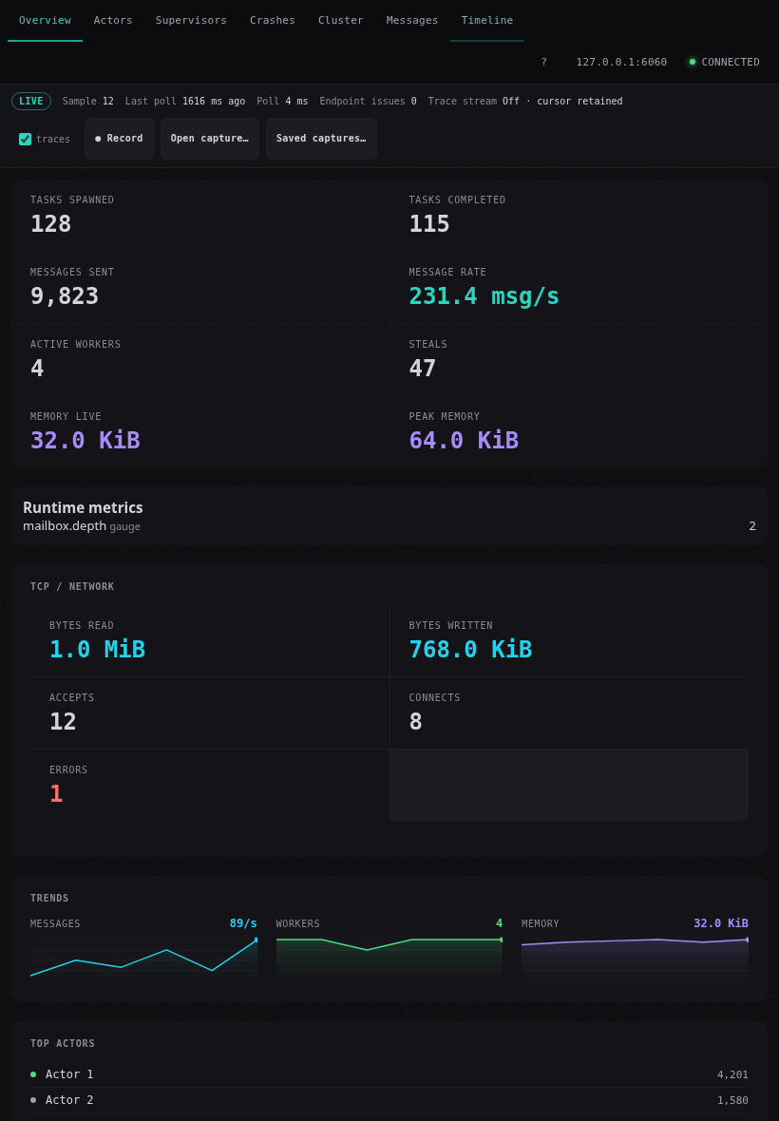Select the Actor 2 row
The height and width of the screenshot is (1121, 779).
[389, 1100]
